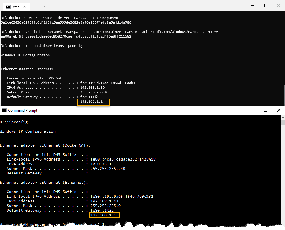
Task: Close the Windows Terminal window
Action: click(279, 6)
